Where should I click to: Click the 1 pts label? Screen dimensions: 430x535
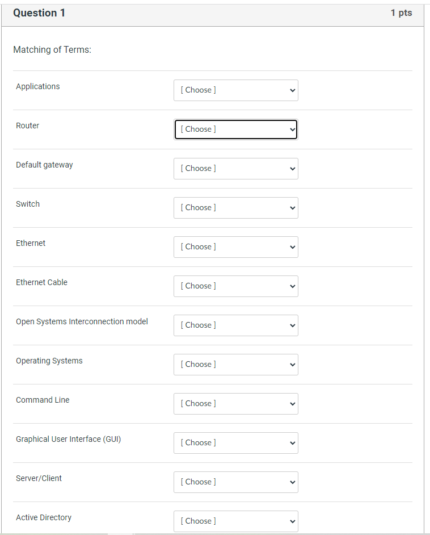click(x=402, y=12)
